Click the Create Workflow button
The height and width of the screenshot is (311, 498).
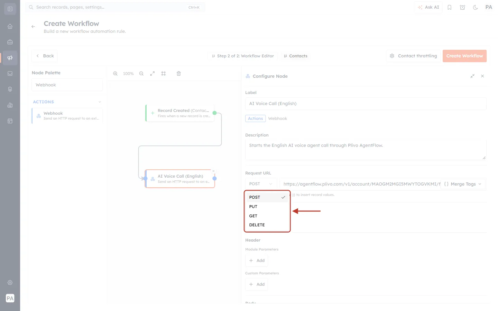(x=464, y=56)
